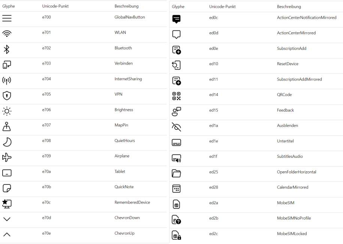This screenshot has height=244, width=343.
Task: Select the OpenFolderHorizontal folder glyph
Action: (176, 174)
